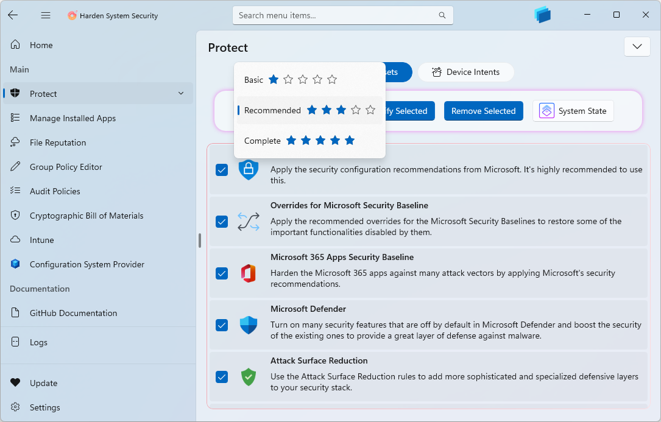Uncheck the security configuration recommendations checkbox
This screenshot has width=661, height=422.
[x=222, y=170]
